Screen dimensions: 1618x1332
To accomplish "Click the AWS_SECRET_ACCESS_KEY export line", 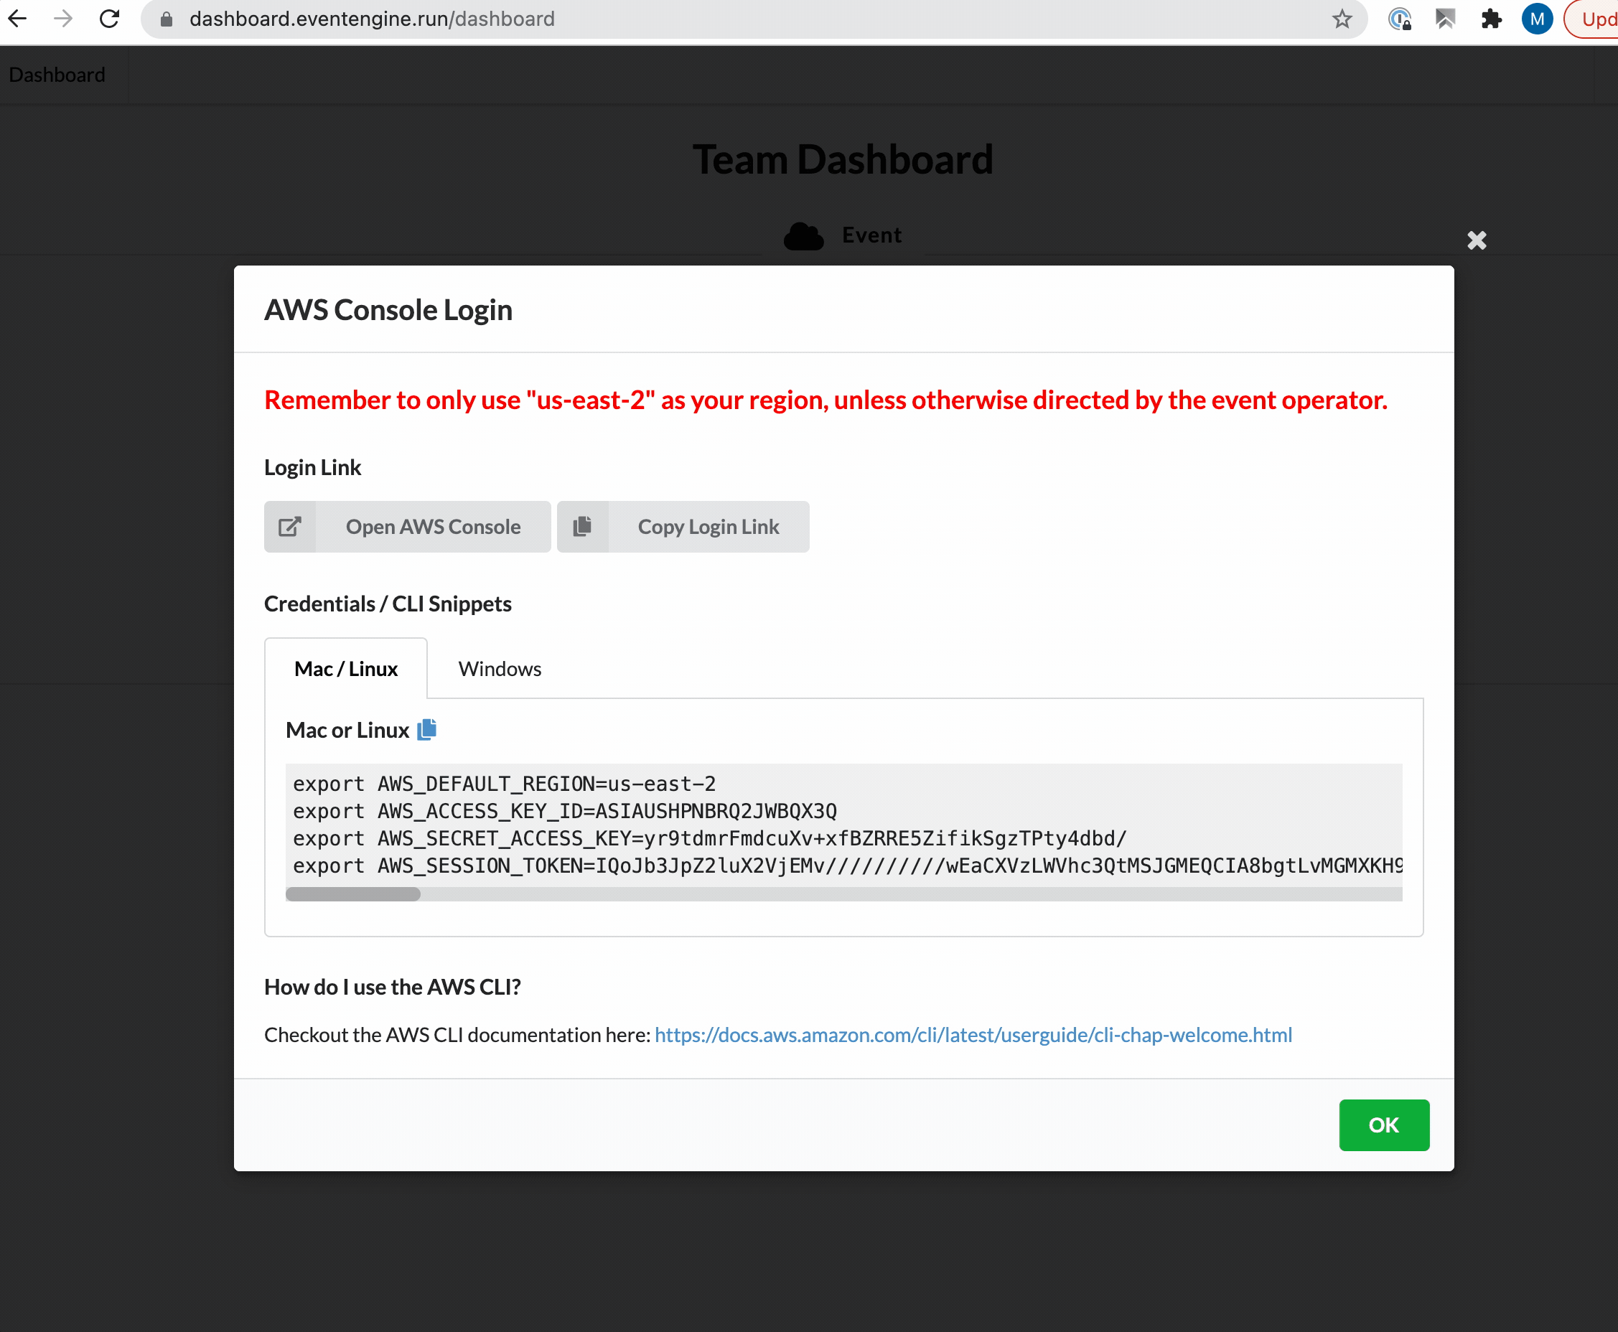I will coord(710,838).
